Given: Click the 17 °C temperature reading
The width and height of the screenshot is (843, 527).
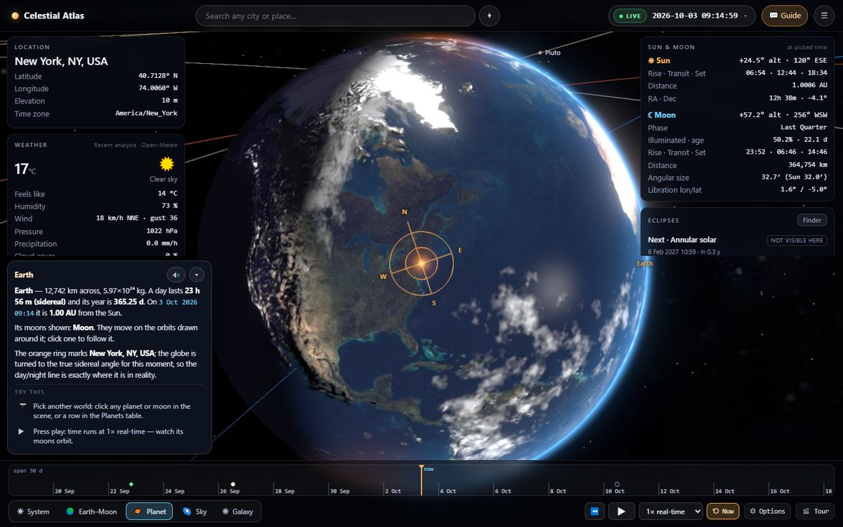Looking at the screenshot, I should 25,169.
